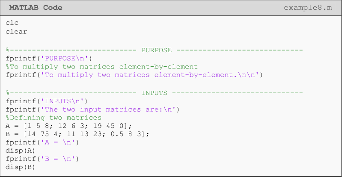Click the 'The two input matrices are' line
Viewport: 342px width, 178px height.
pos(92,110)
